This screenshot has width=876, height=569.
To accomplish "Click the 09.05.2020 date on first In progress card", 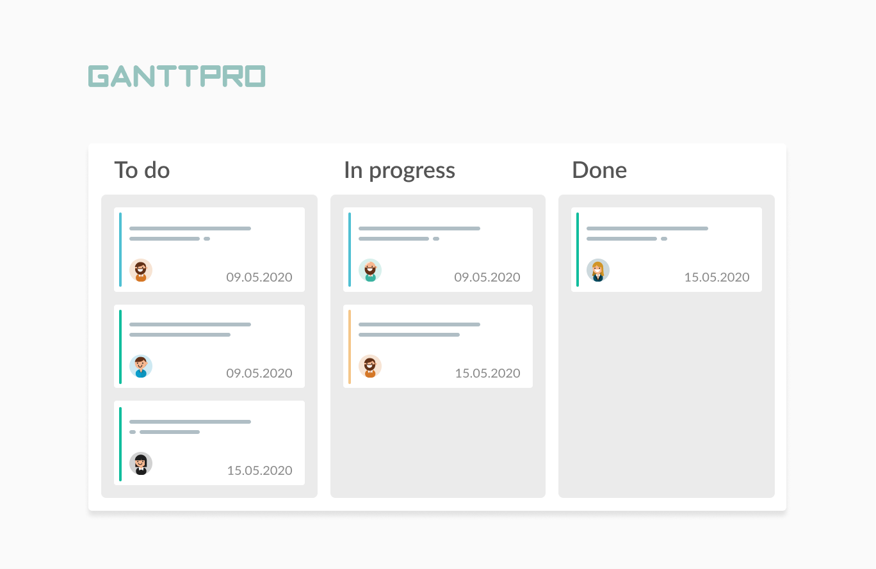I will click(487, 277).
